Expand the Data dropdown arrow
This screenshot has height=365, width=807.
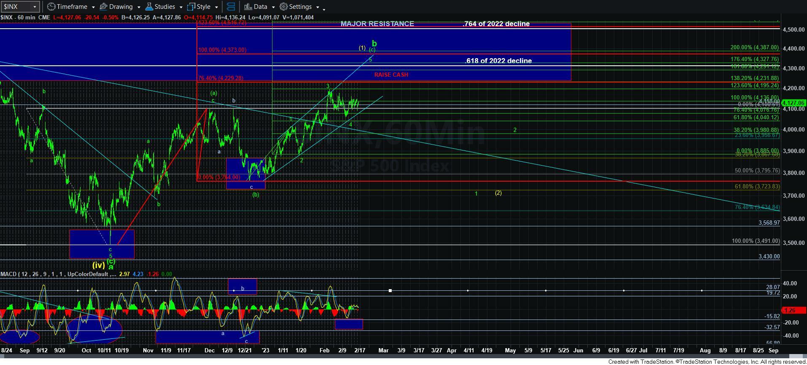[273, 7]
